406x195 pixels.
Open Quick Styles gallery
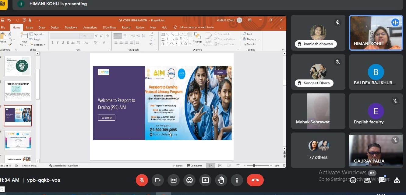[x=208, y=39]
